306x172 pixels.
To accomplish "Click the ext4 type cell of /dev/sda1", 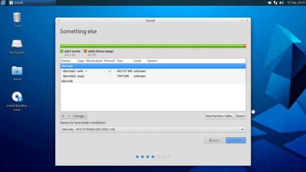I will point(80,71).
